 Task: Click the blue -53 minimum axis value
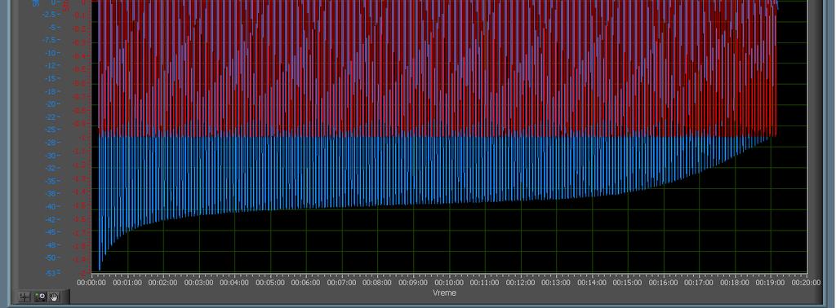click(52, 273)
